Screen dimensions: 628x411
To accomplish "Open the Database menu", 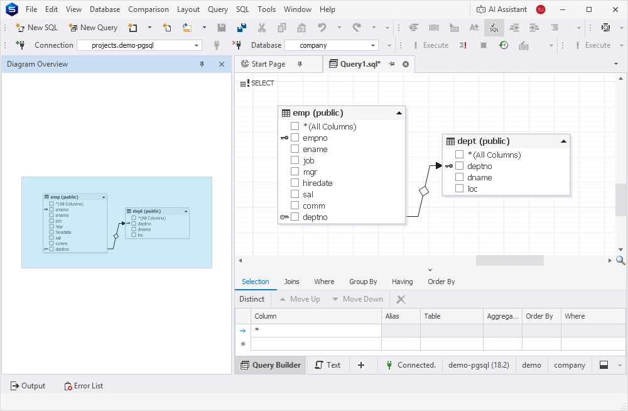I will [x=104, y=9].
